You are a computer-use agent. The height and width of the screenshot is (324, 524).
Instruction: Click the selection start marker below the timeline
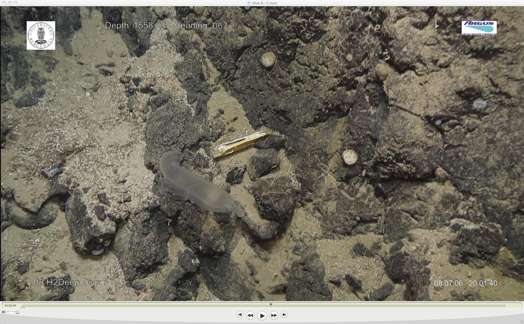[x=23, y=307]
